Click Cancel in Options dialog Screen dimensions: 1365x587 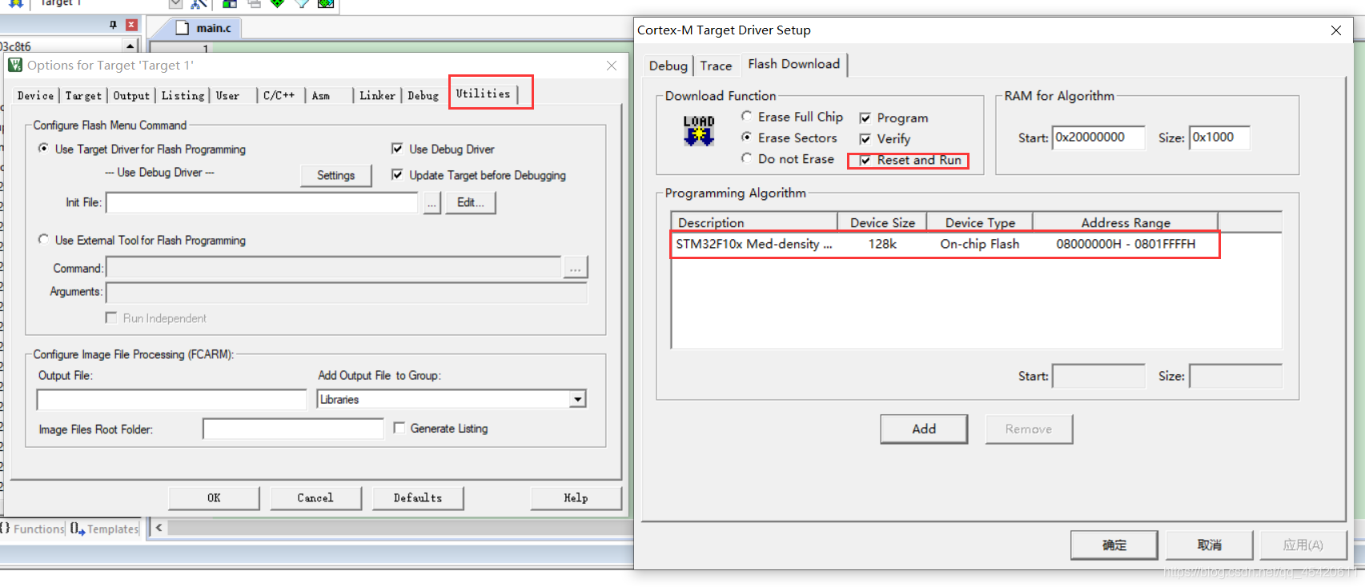(315, 497)
